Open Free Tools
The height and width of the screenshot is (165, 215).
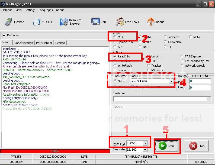click(127, 22)
